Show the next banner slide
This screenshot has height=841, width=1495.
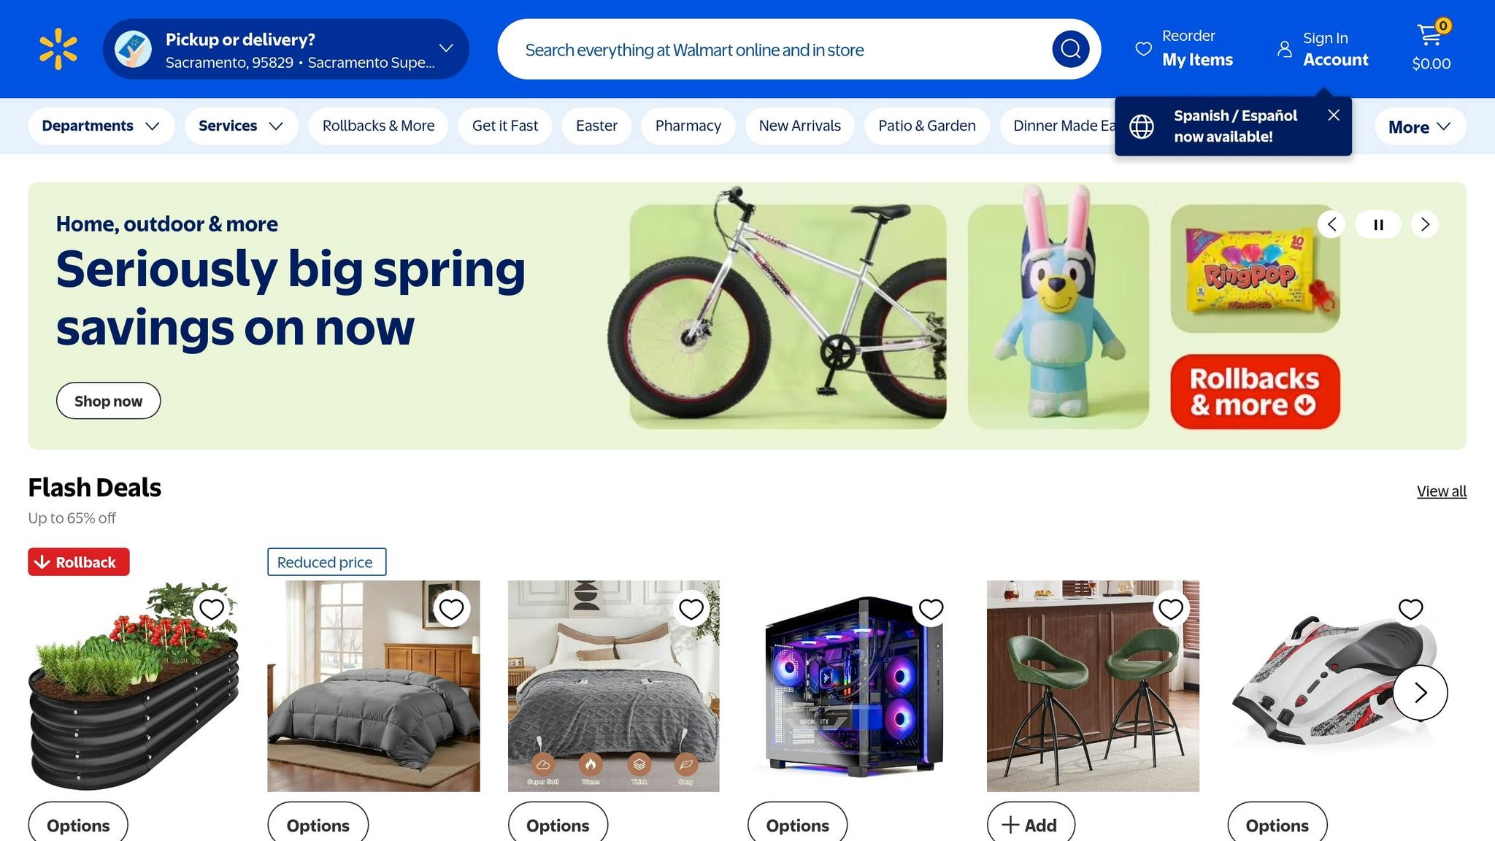[1424, 224]
